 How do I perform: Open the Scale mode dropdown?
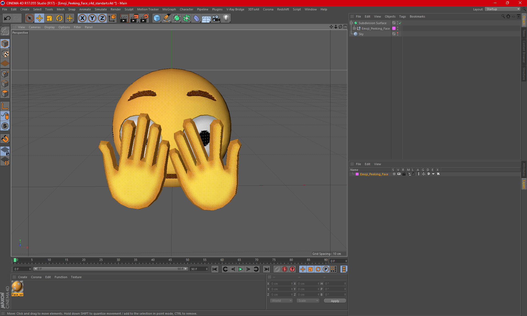(x=308, y=301)
